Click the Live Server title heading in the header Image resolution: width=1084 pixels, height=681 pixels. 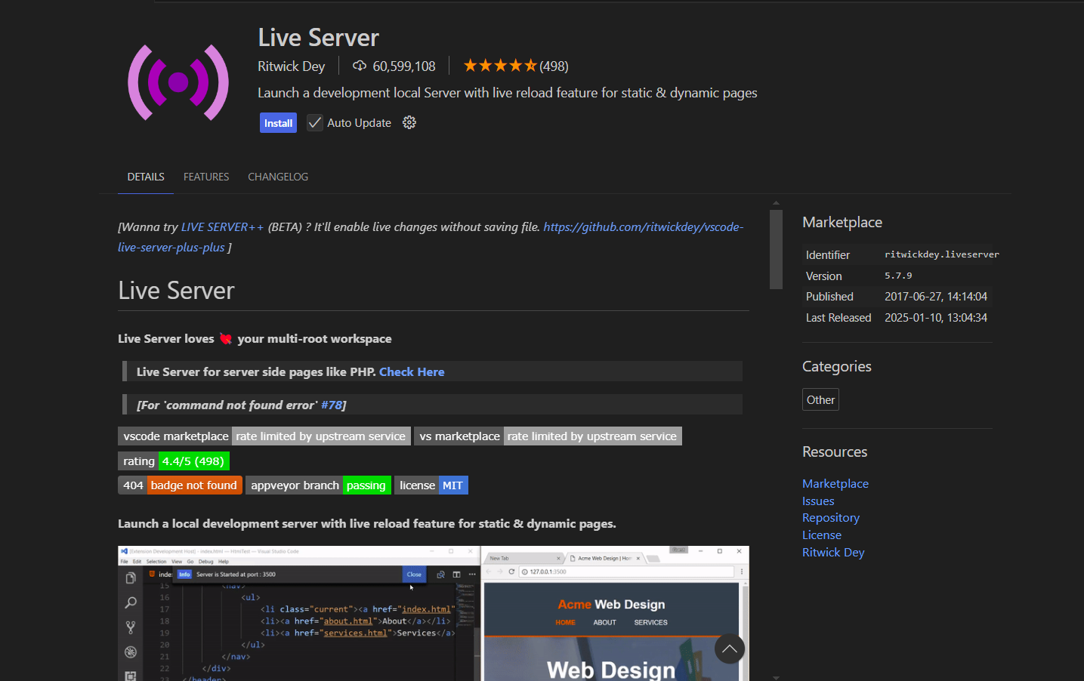318,37
